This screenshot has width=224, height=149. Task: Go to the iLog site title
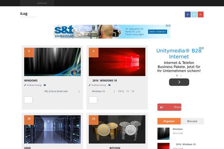[24, 13]
